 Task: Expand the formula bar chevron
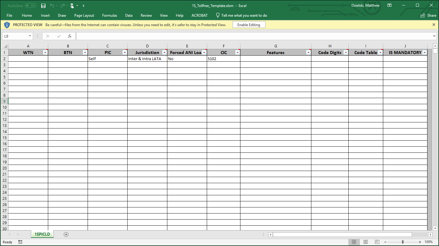click(434, 36)
